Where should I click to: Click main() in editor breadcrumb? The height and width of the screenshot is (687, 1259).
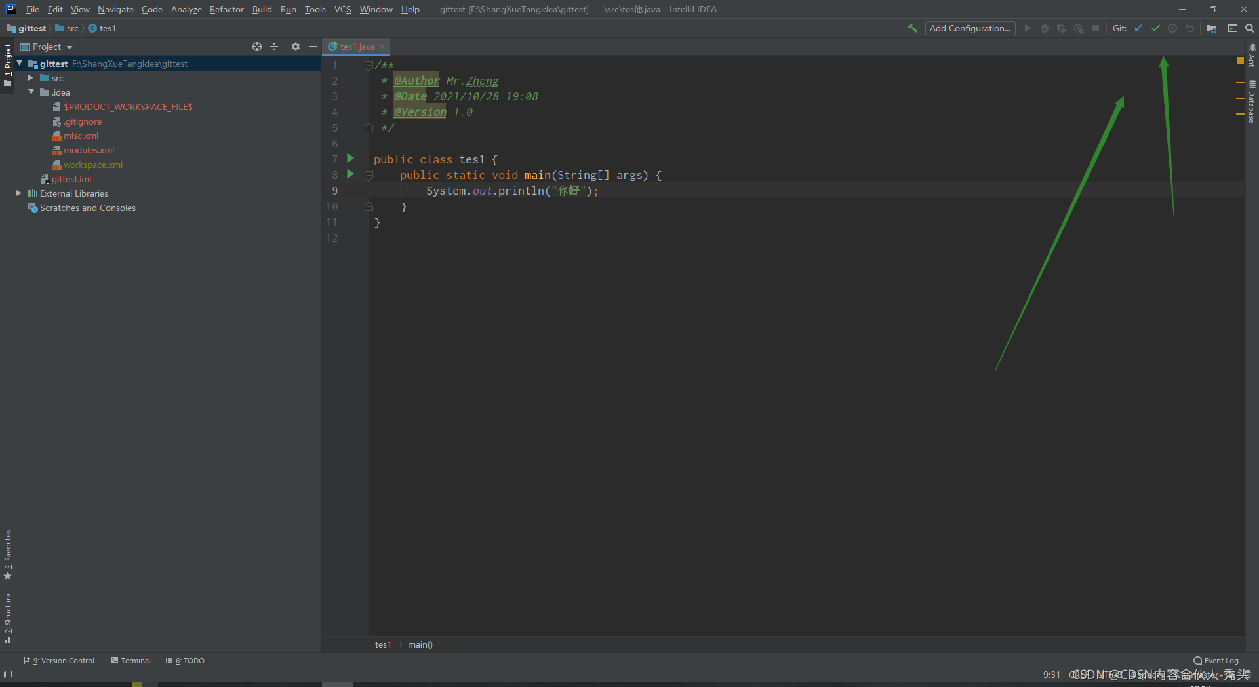point(420,644)
